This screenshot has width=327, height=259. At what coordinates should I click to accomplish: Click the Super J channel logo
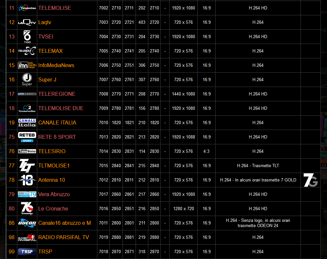click(27, 80)
